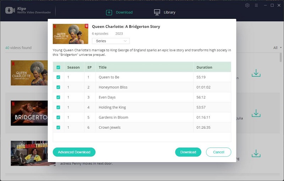This screenshot has height=181, width=284.
Task: Click the Download tab icon
Action: [x=109, y=12]
